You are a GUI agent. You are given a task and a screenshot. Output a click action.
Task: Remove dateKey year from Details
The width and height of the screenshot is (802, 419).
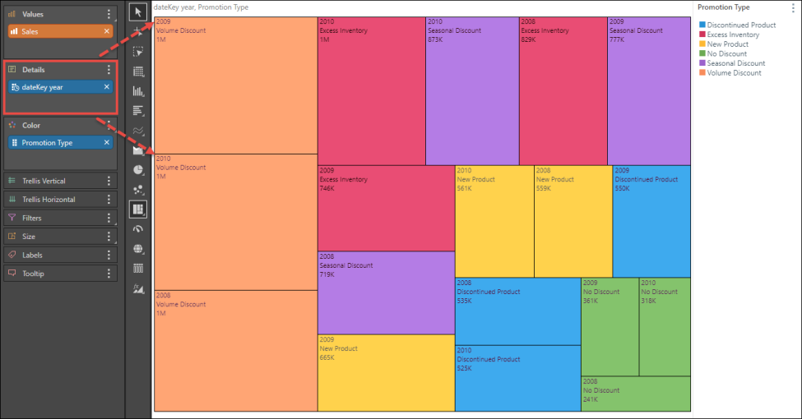coord(107,87)
